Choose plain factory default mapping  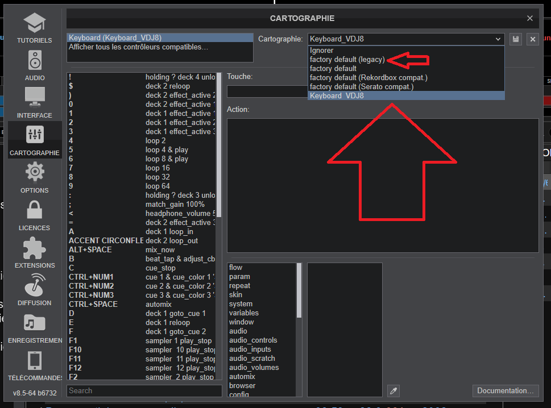point(406,68)
